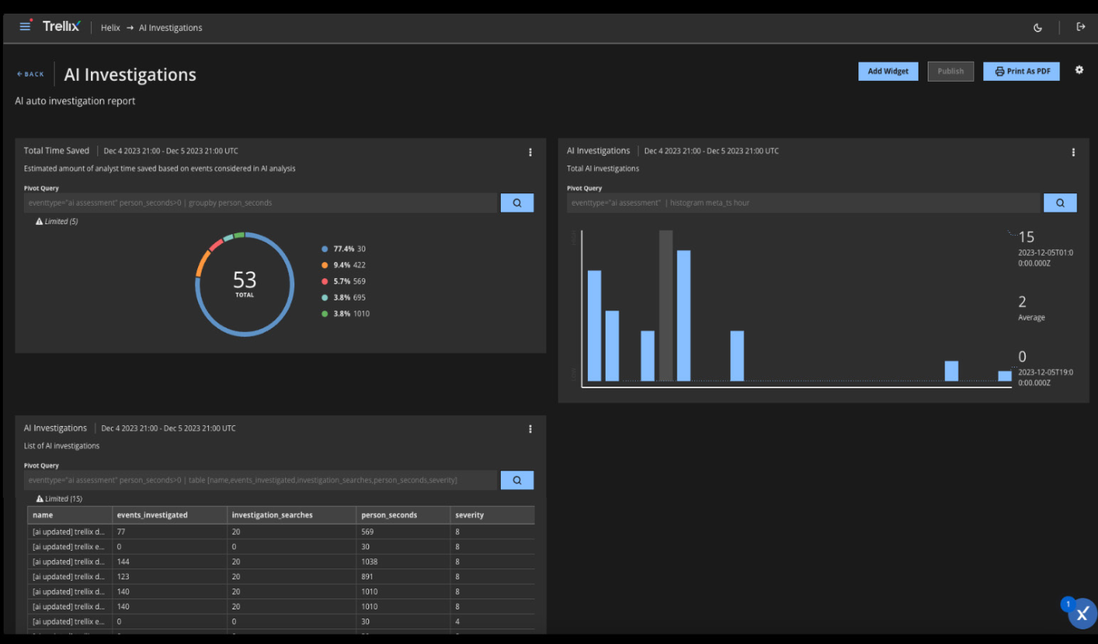This screenshot has width=1098, height=644.
Task: Click the Total Time Saved widget title
Action: click(x=56, y=151)
